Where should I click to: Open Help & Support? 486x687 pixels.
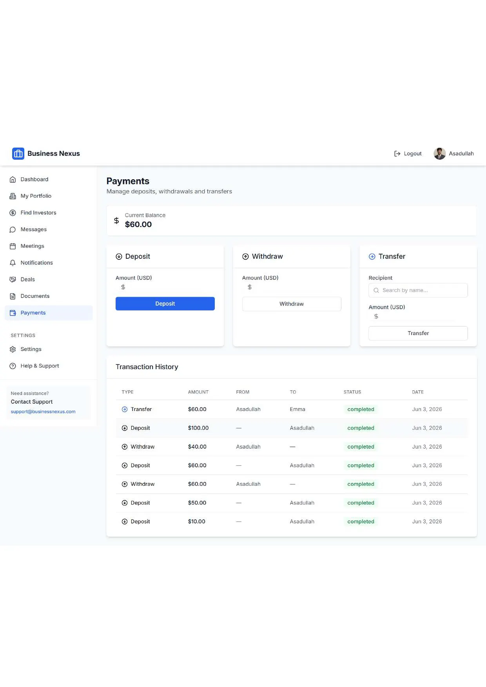pos(49,366)
